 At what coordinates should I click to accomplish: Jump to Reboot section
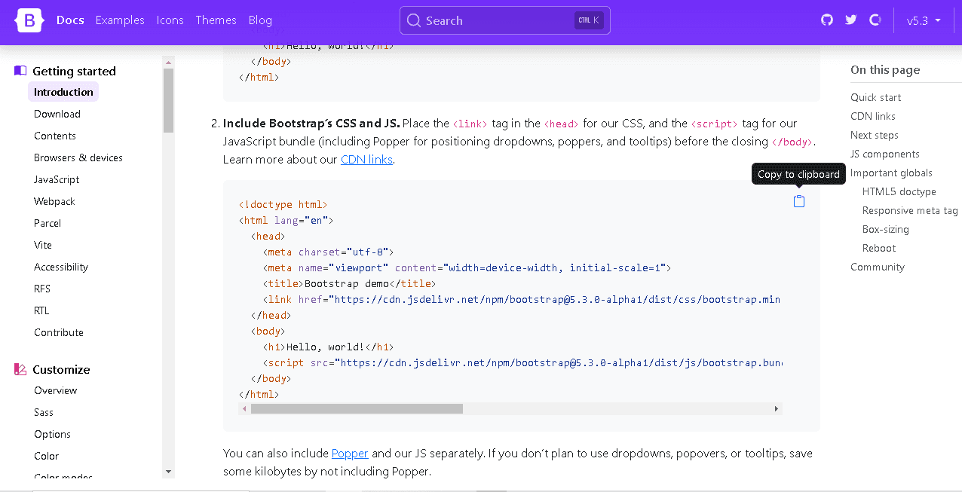pyautogui.click(x=879, y=248)
